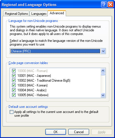Toggle 10005 (MAC - Hebrew) checkbox
Image resolution: width=115 pixels, height=138 pixels.
14,95
